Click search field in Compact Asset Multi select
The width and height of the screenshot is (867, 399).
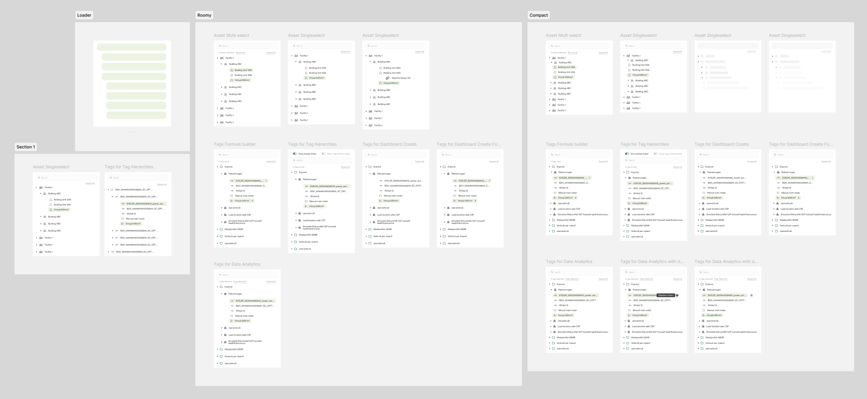click(x=579, y=46)
